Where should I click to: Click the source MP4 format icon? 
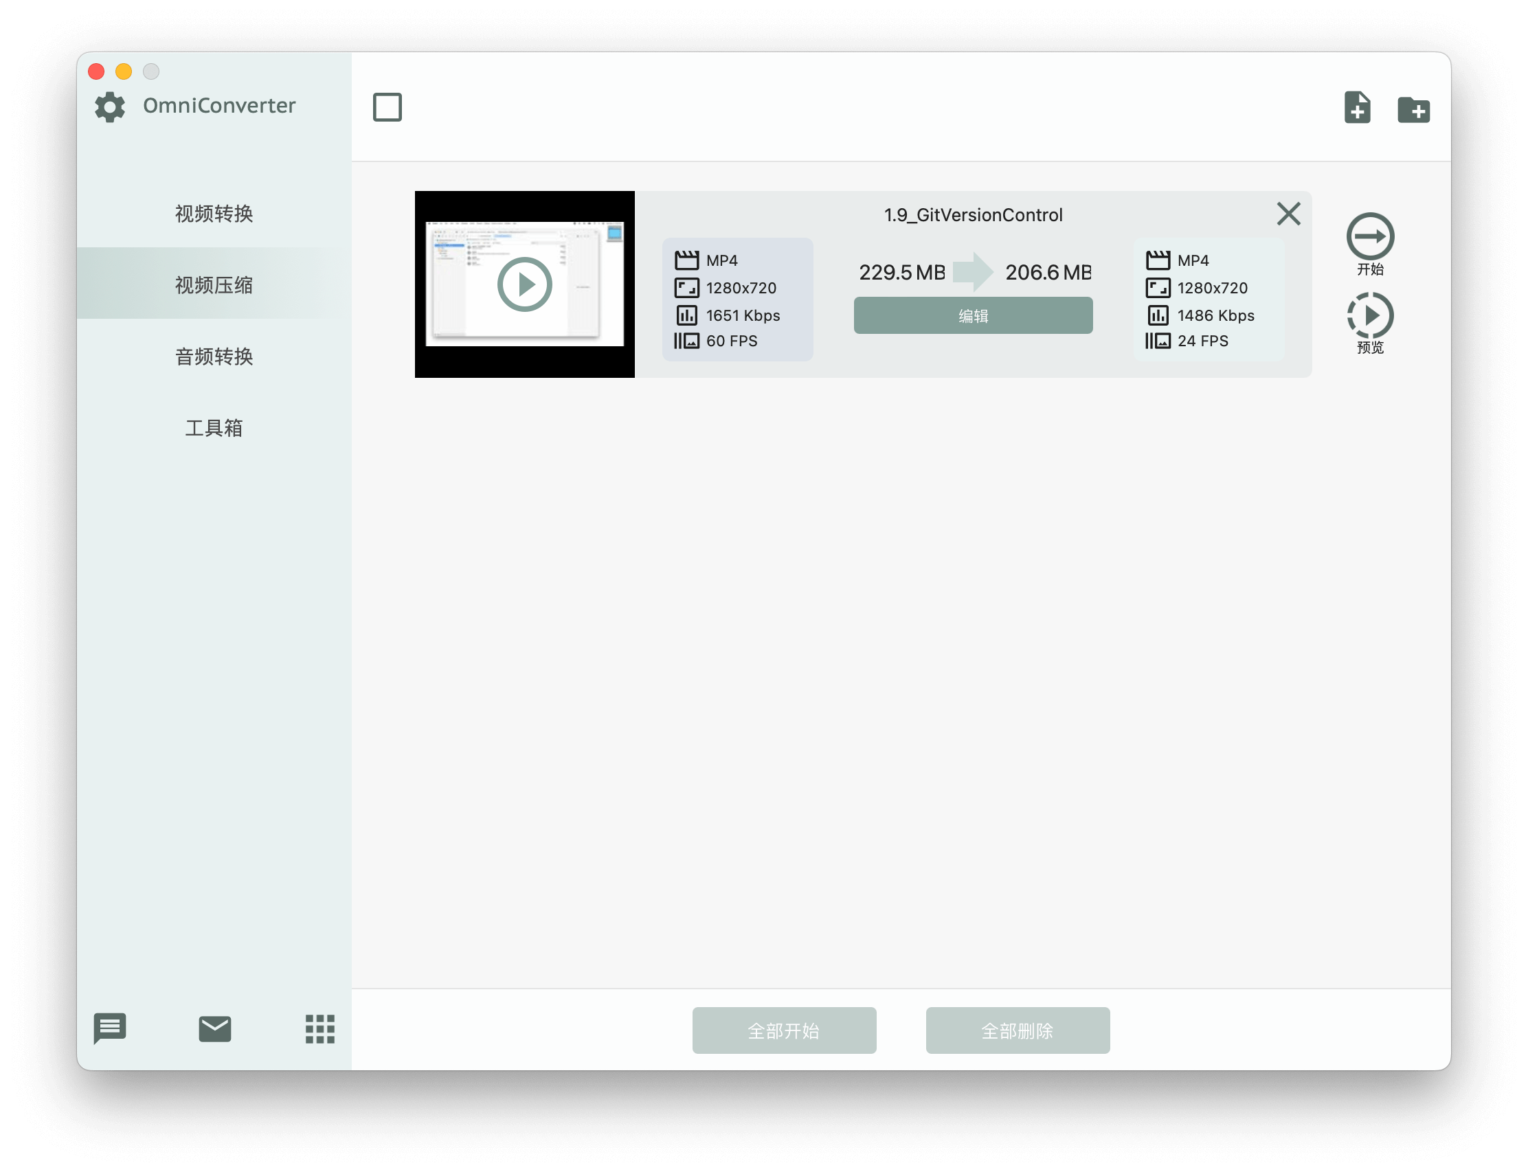tap(686, 260)
